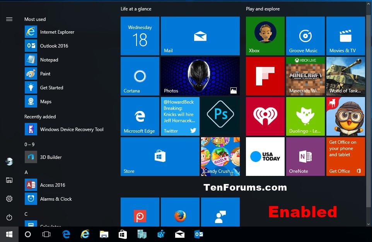Screen dimensions: 372x242
Task: Open the Photos tile
Action: (x=200, y=76)
